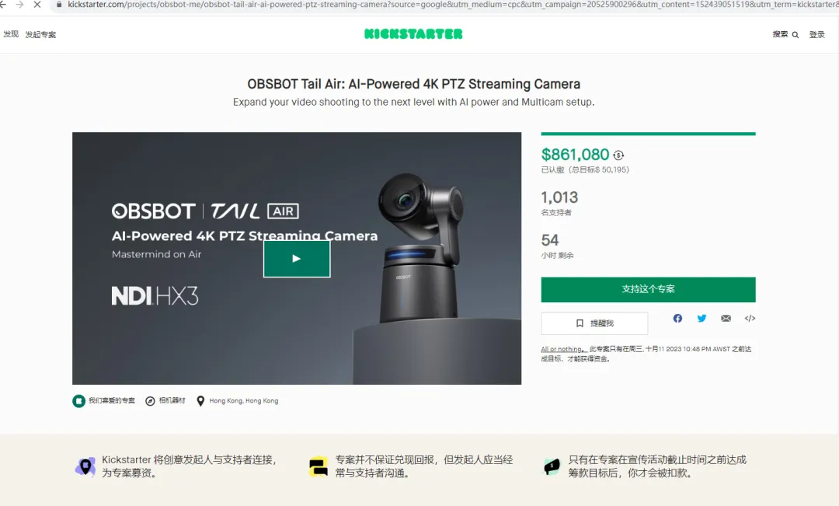Image resolution: width=839 pixels, height=506 pixels.
Task: Click the Kickstarter logo
Action: click(x=413, y=34)
